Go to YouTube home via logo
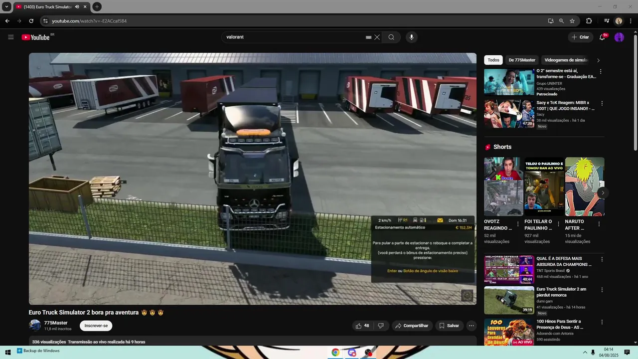 (36, 37)
